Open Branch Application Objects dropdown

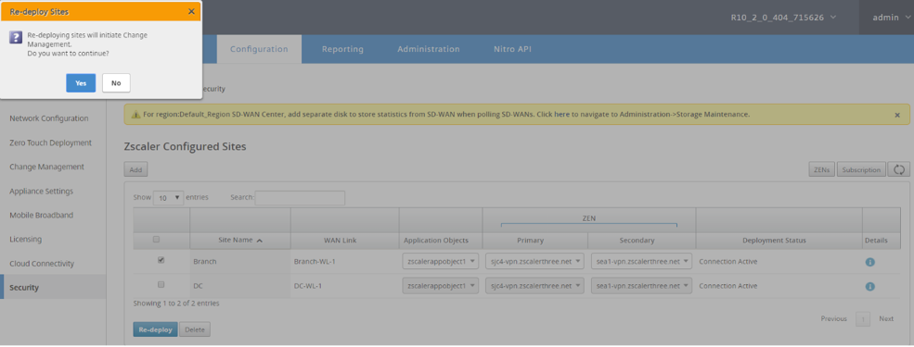coord(440,262)
